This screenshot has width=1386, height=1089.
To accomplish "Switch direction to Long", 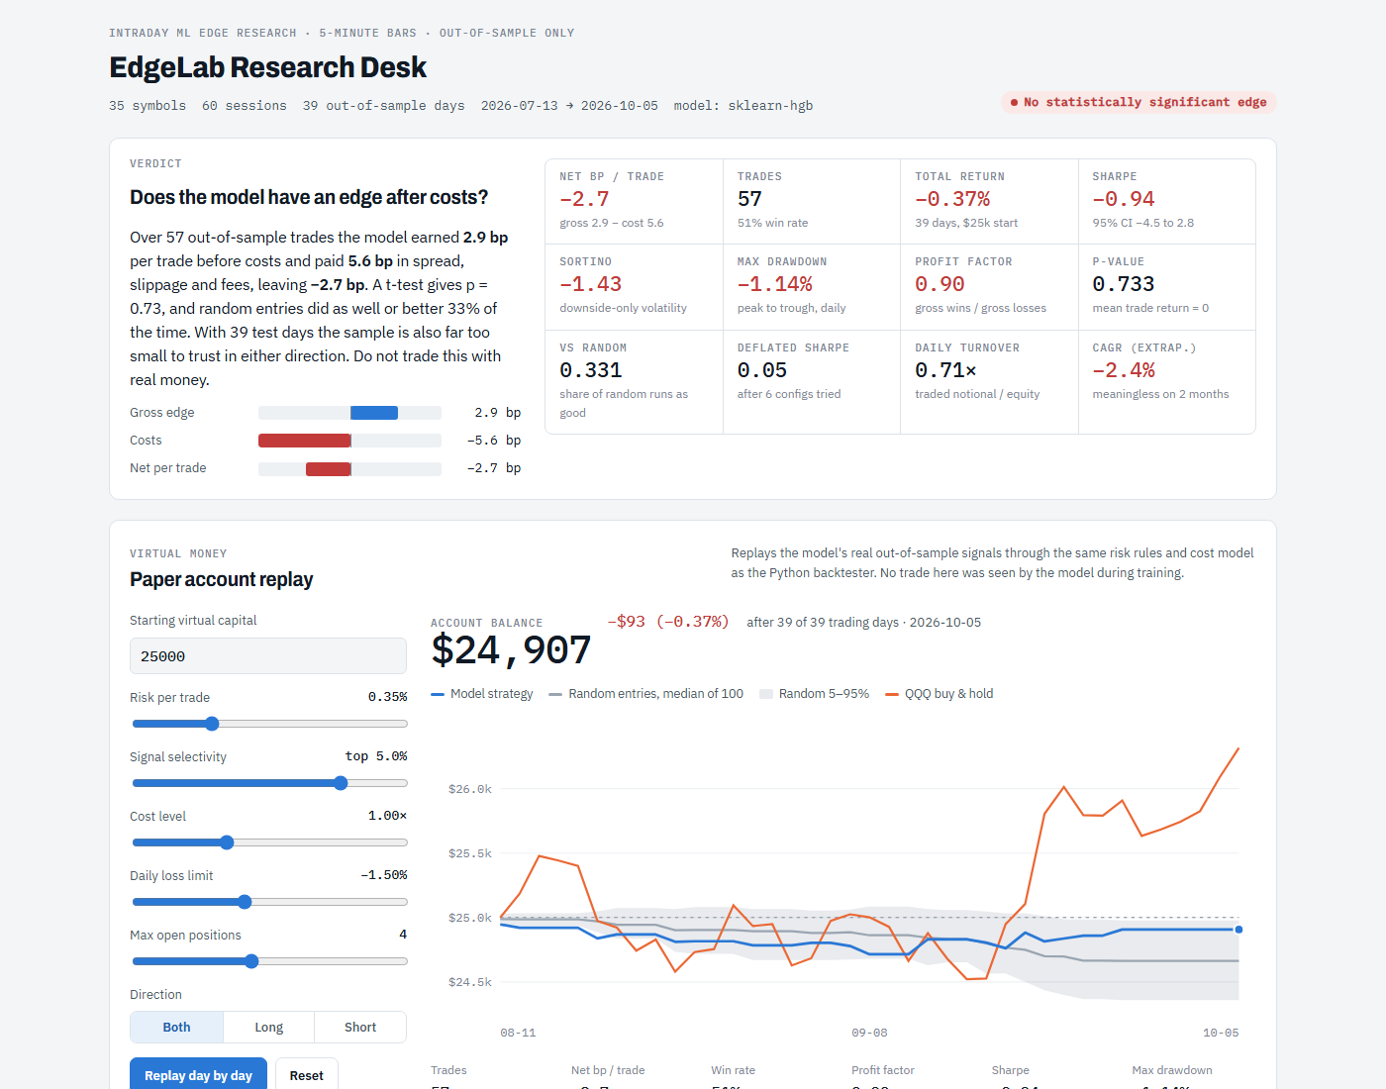I will coord(268,1028).
